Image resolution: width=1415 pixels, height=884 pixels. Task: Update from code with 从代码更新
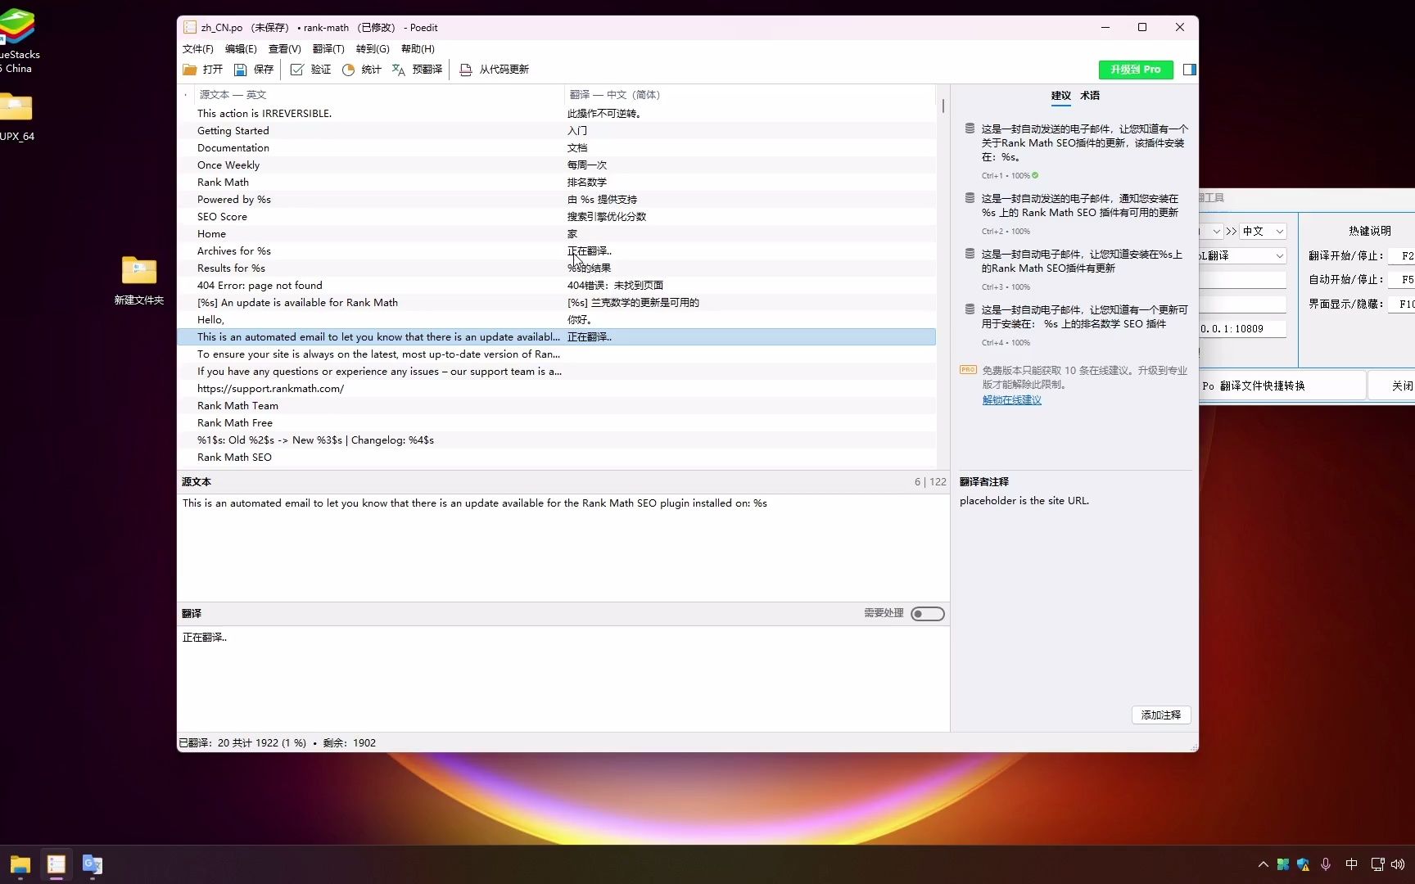(x=495, y=70)
